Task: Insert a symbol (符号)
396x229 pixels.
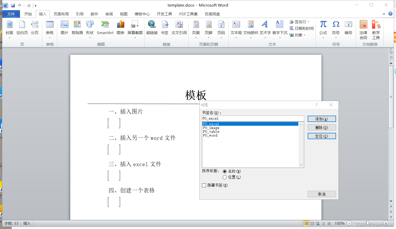Action: coord(336,29)
